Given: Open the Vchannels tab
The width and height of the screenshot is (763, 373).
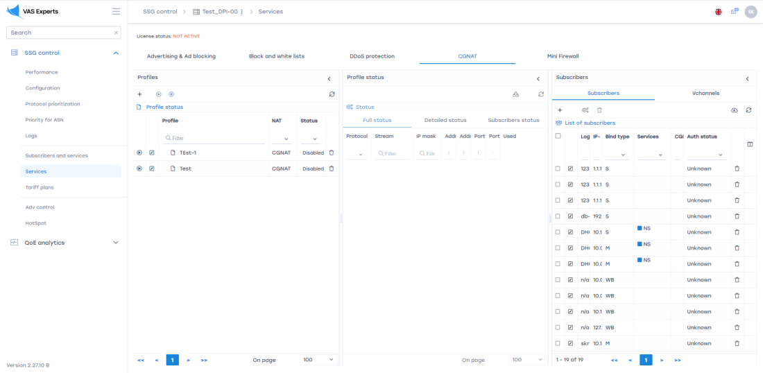Looking at the screenshot, I should pos(705,93).
